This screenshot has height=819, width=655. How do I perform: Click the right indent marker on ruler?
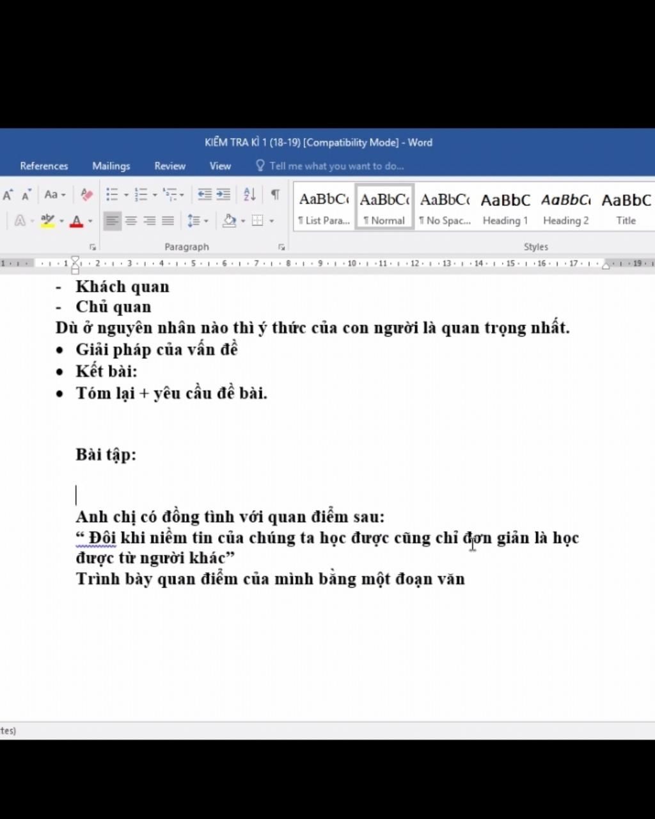pyautogui.click(x=606, y=266)
